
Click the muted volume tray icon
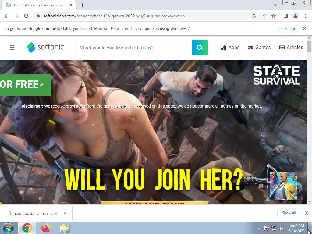click(x=281, y=229)
